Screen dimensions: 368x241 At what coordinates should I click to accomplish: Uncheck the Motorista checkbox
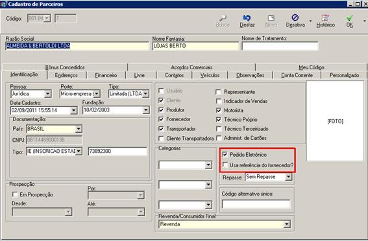click(219, 110)
